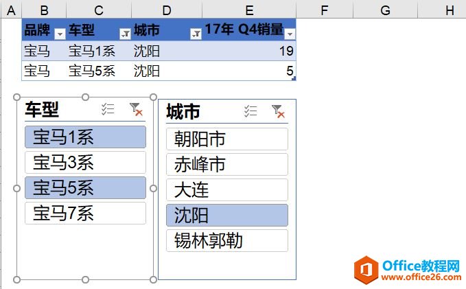Select 锡林郭勒 in 城市 slicer
The width and height of the screenshot is (466, 289).
tap(227, 240)
